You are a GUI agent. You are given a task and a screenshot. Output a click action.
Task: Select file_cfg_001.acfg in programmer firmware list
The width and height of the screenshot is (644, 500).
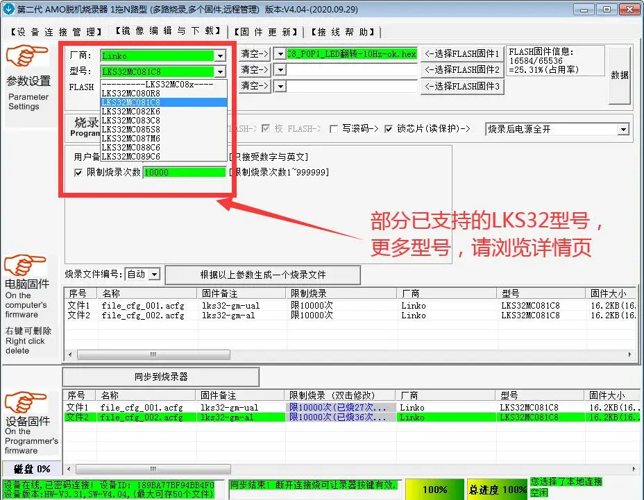142,408
